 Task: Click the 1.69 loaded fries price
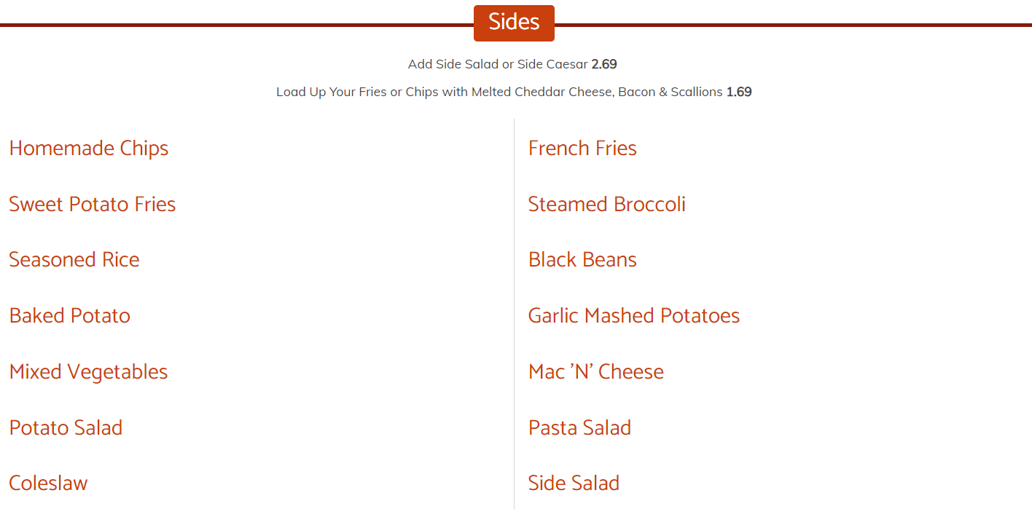(739, 92)
